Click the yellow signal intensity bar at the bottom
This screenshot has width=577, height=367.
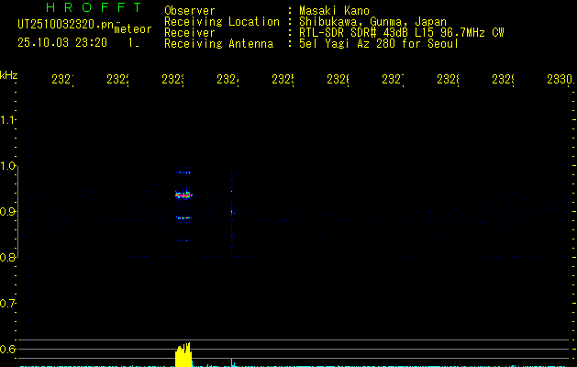(183, 355)
